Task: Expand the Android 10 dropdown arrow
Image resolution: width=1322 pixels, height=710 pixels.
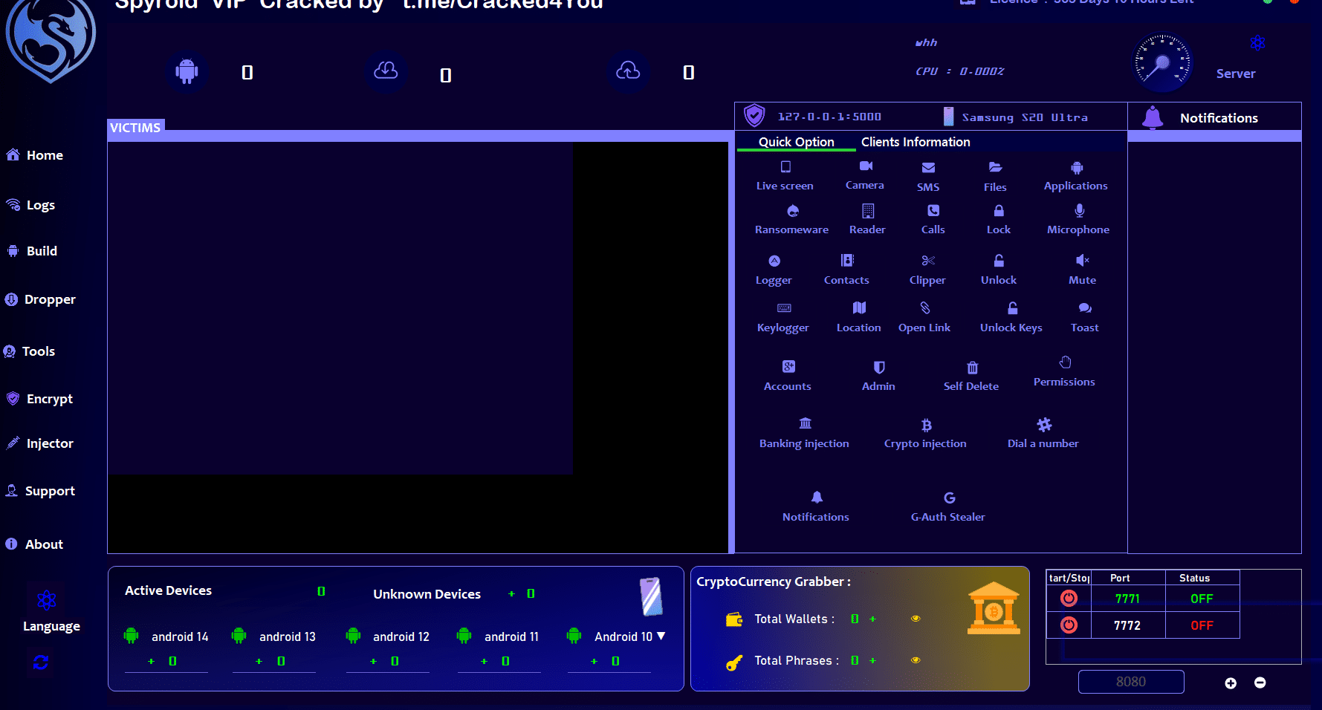Action: click(x=661, y=636)
